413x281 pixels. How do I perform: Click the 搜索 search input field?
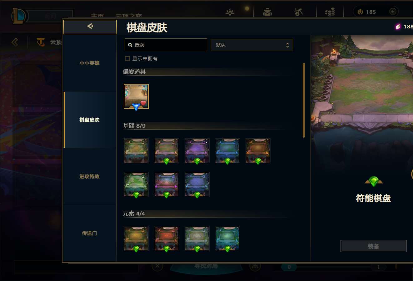[166, 45]
